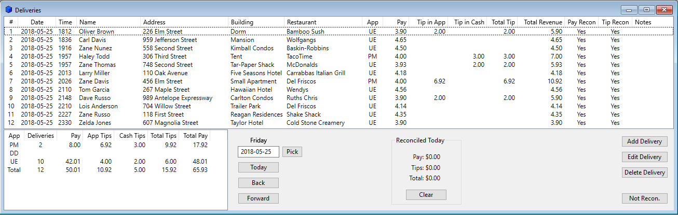Click the building Five Seasons Hotel
This screenshot has height=215, width=678.
(x=256, y=73)
